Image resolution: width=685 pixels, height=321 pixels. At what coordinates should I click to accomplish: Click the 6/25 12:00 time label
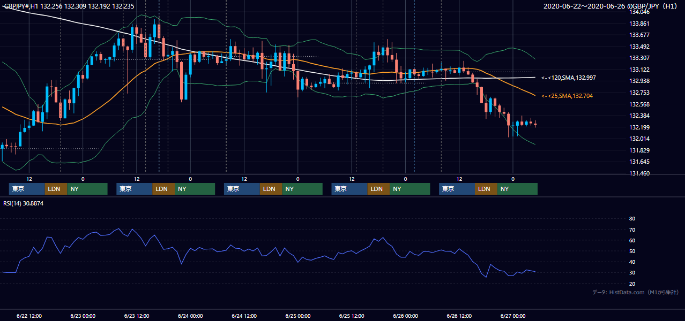(352, 316)
